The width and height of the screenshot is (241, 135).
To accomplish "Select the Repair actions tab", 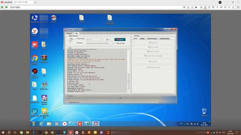I will point(142,39).
